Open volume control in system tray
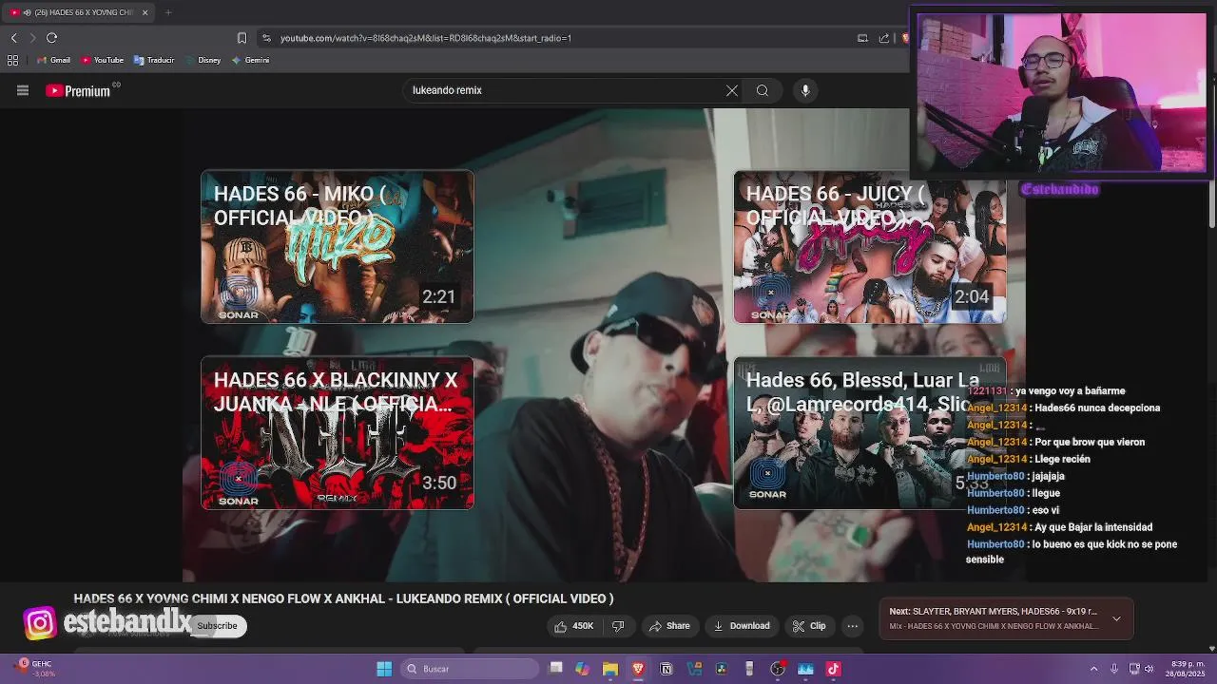The image size is (1217, 684). pos(1149,669)
